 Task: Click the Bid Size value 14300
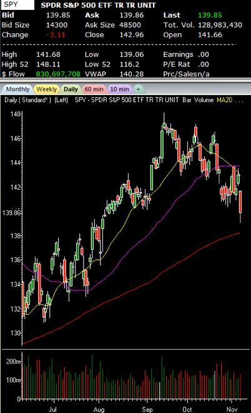tap(57, 25)
